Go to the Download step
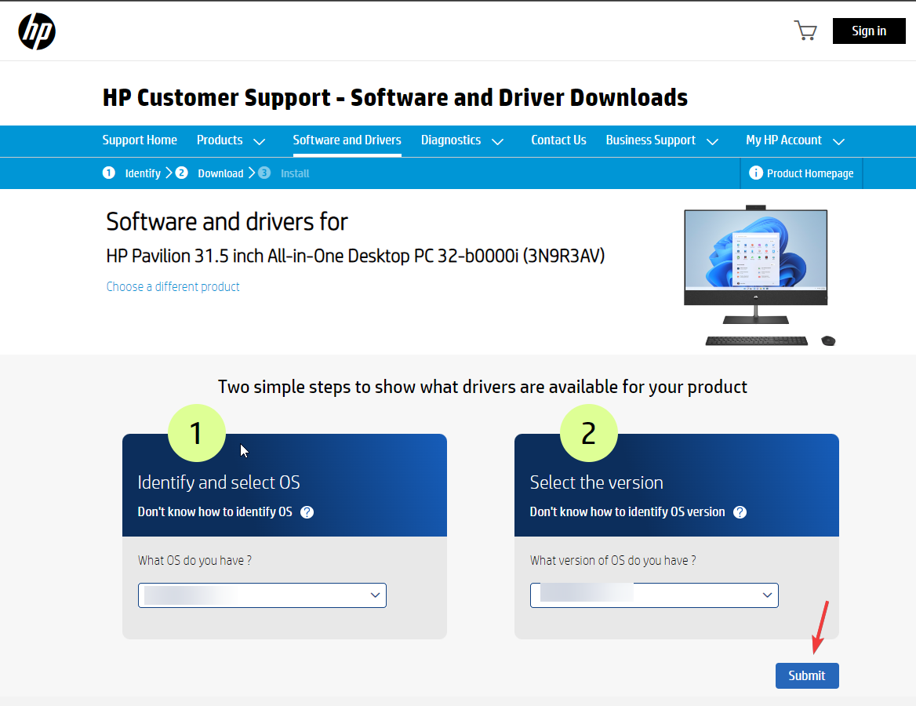Screen dimensions: 916x706 tap(220, 173)
